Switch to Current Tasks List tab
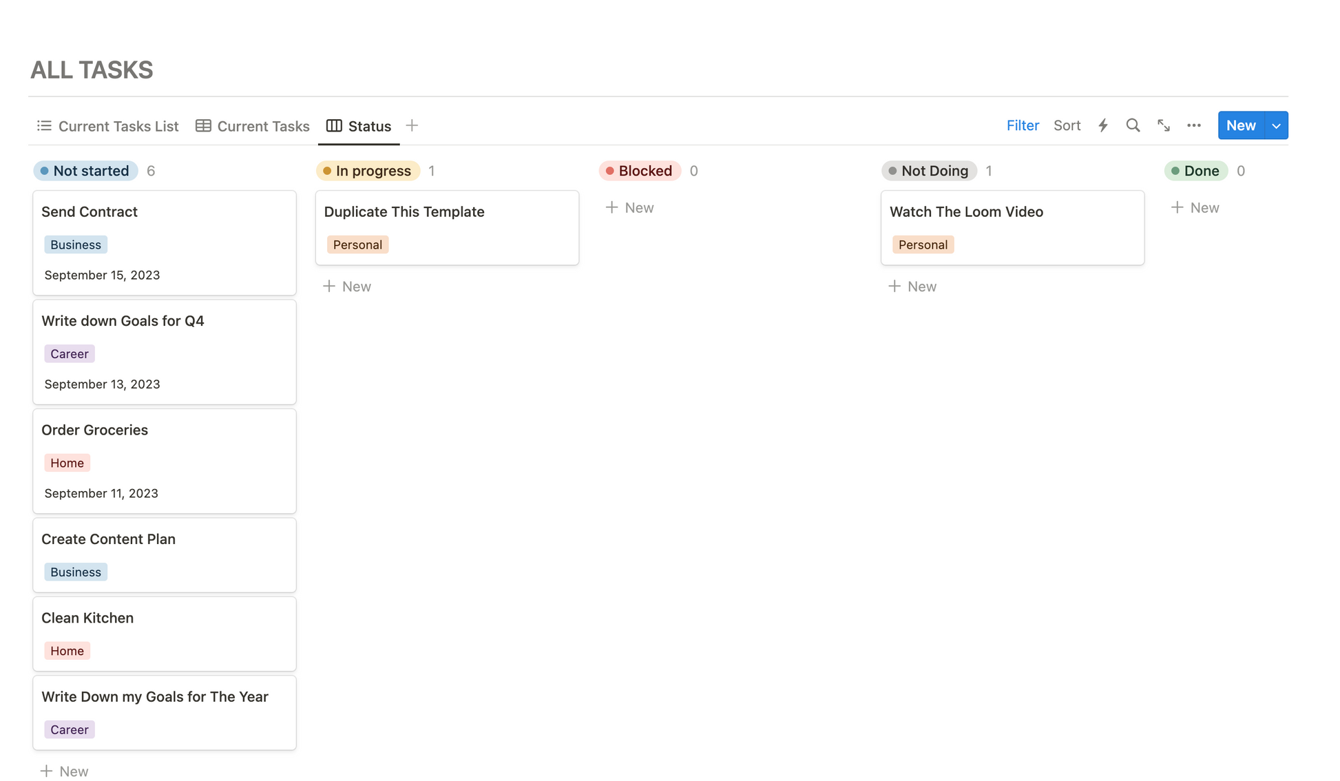 click(x=107, y=126)
